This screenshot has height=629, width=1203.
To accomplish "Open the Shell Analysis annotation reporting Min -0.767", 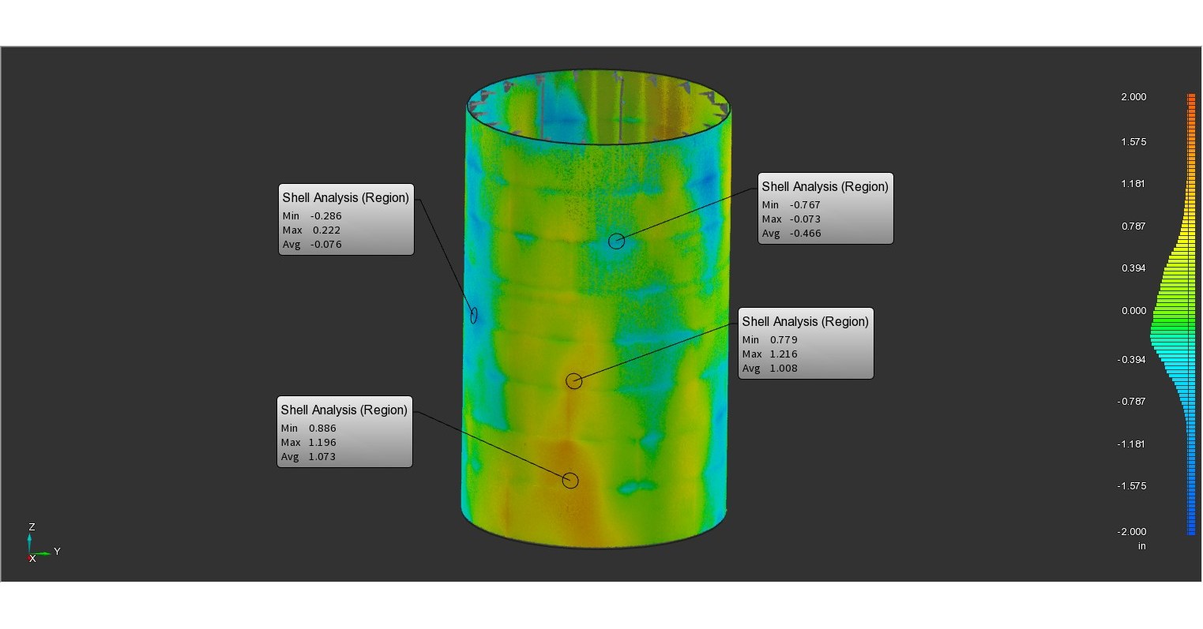I will click(825, 208).
